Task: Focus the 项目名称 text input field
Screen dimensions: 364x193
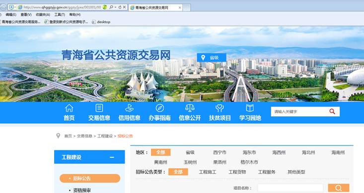Action: [290, 188]
